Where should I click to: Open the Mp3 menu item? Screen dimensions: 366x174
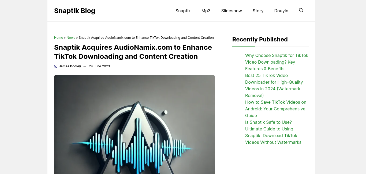(x=206, y=11)
